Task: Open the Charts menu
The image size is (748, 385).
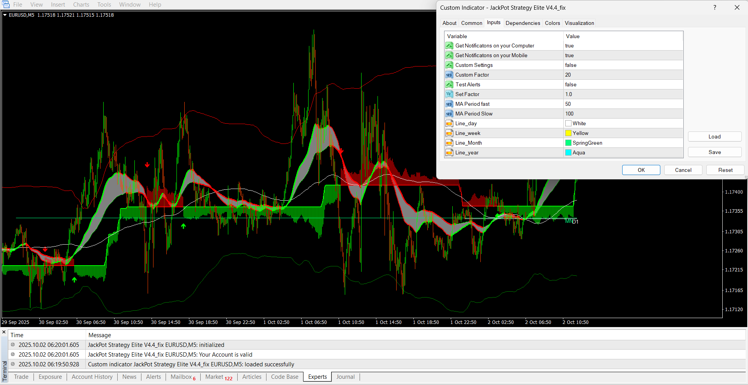Action: coord(81,5)
